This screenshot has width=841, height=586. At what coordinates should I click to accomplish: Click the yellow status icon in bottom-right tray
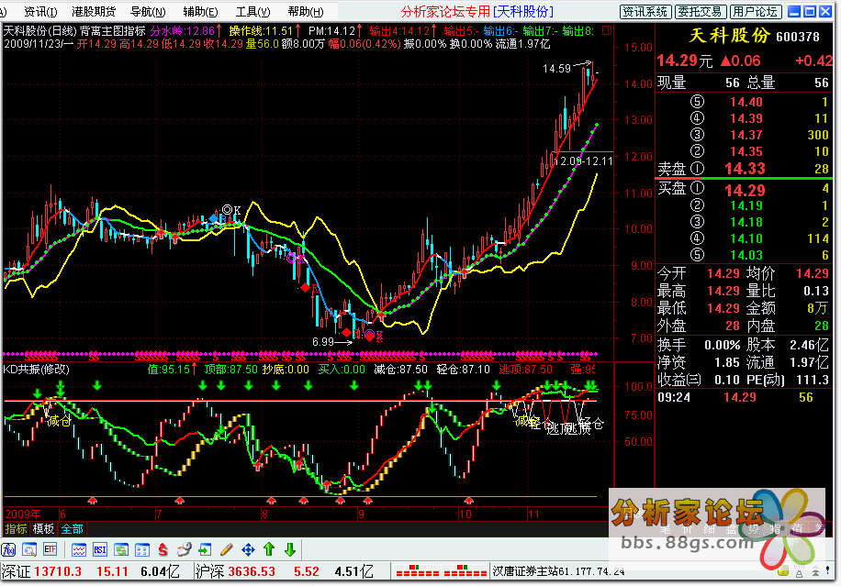[x=783, y=571]
